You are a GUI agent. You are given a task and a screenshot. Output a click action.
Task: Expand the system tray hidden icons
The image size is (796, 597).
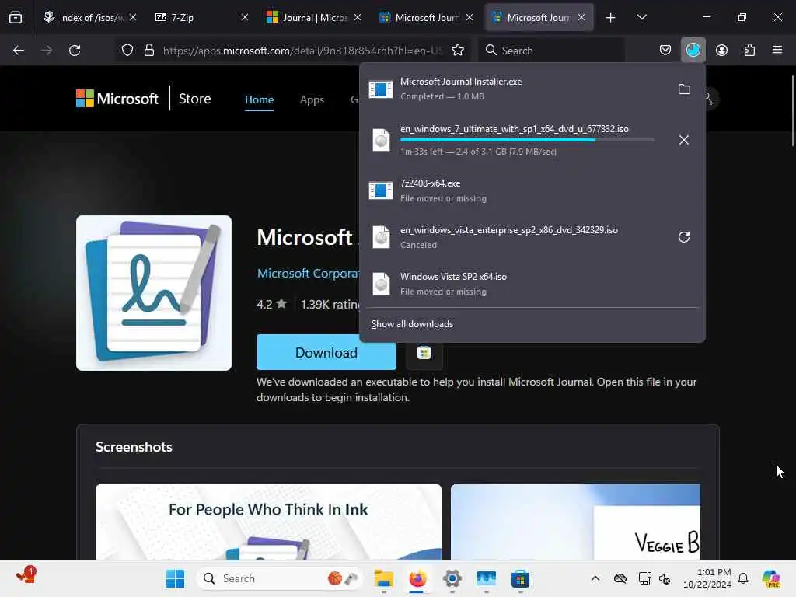tap(595, 578)
